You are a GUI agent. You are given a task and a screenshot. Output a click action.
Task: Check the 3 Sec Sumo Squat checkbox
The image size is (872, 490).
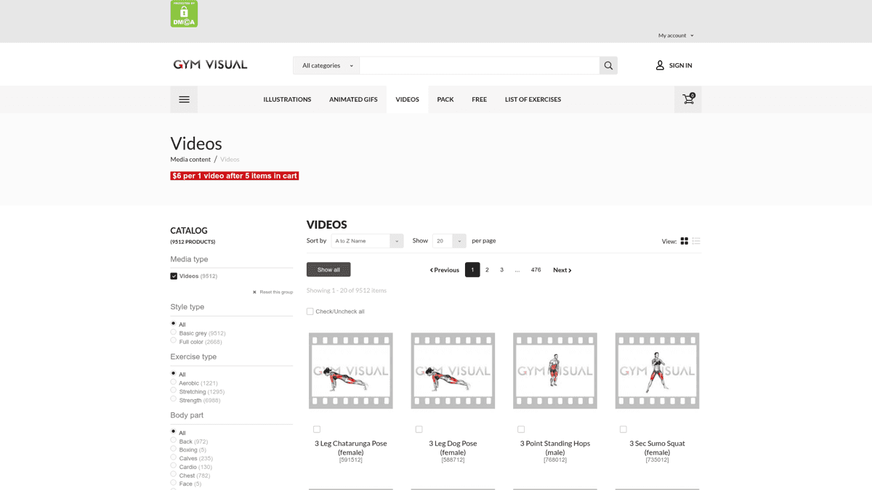pos(623,429)
